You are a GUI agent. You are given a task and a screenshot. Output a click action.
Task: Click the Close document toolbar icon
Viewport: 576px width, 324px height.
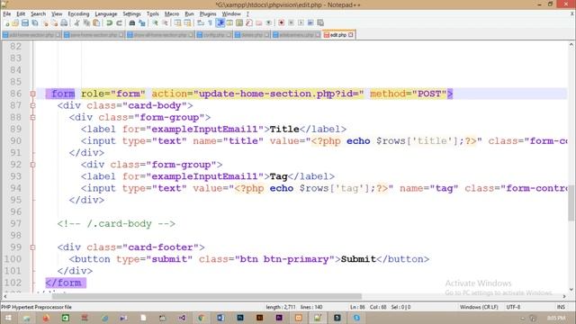tap(45, 23)
